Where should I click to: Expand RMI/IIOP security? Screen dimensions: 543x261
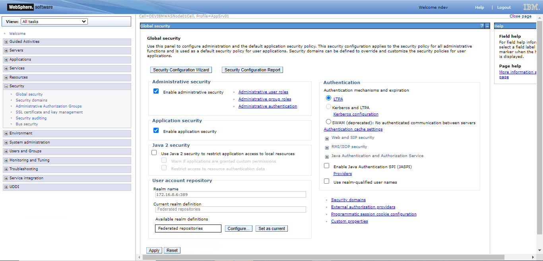pyautogui.click(x=327, y=148)
